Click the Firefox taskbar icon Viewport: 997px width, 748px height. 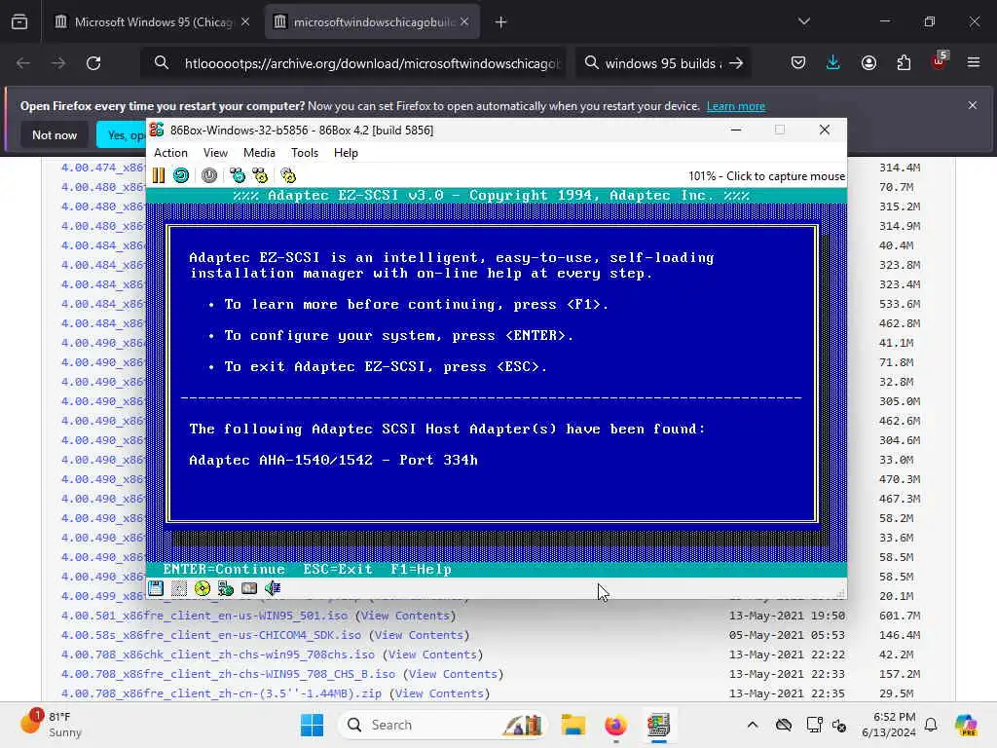coord(615,725)
